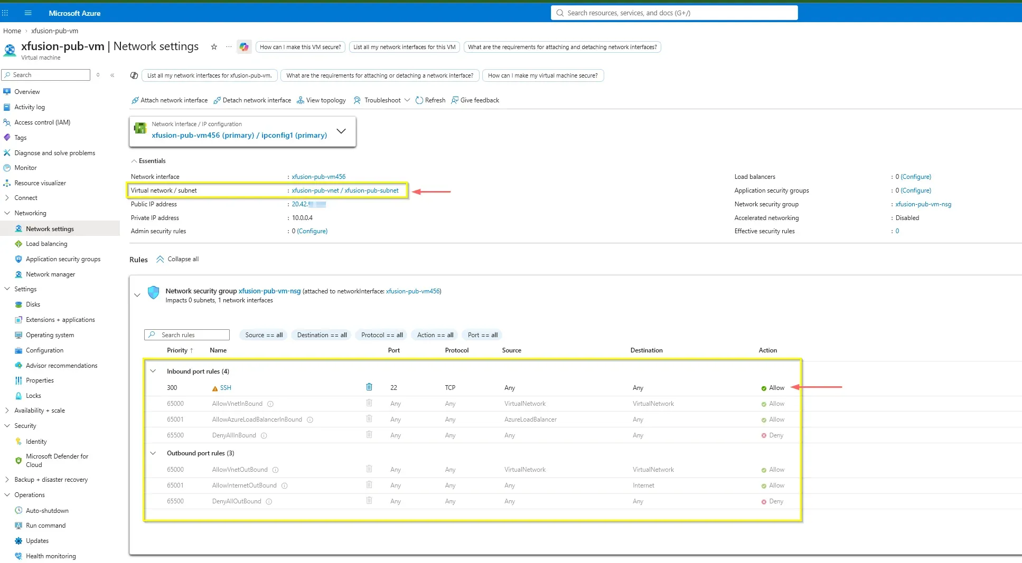Collapse the Inbound port rules group
Image resolution: width=1022 pixels, height=563 pixels.
click(x=153, y=371)
